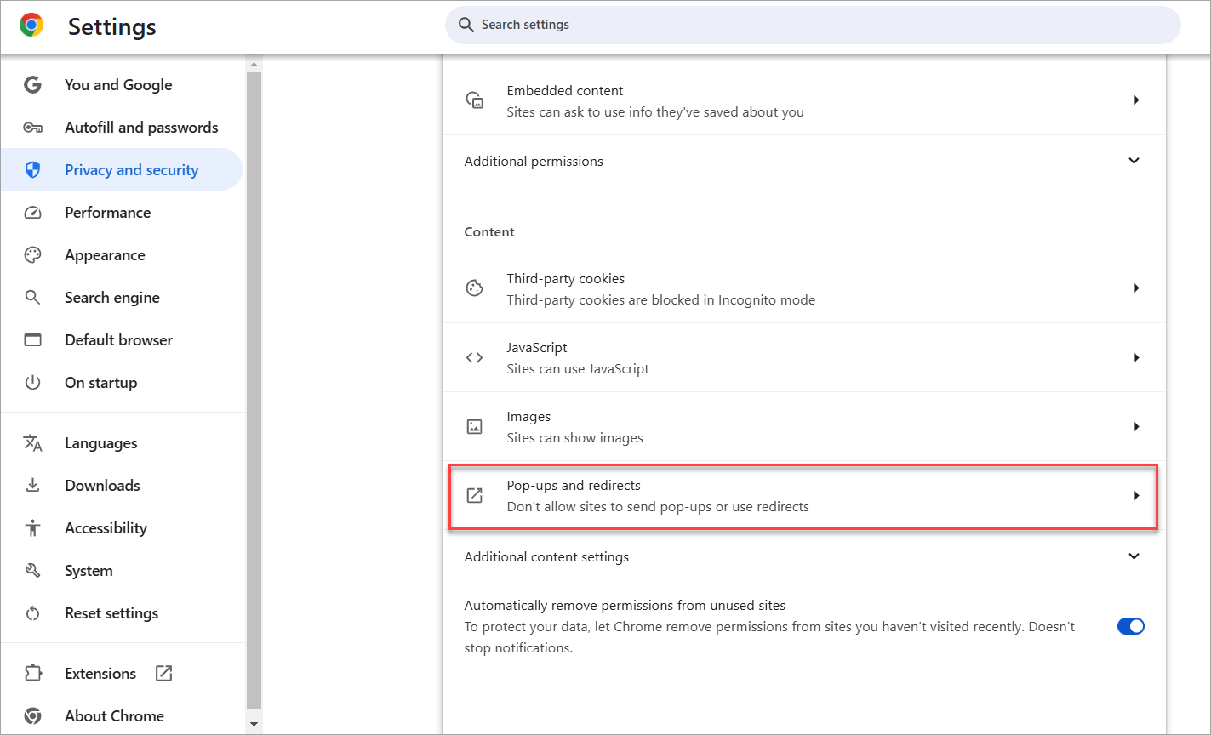
Task: Click the Third-party cookies title
Action: 566,279
